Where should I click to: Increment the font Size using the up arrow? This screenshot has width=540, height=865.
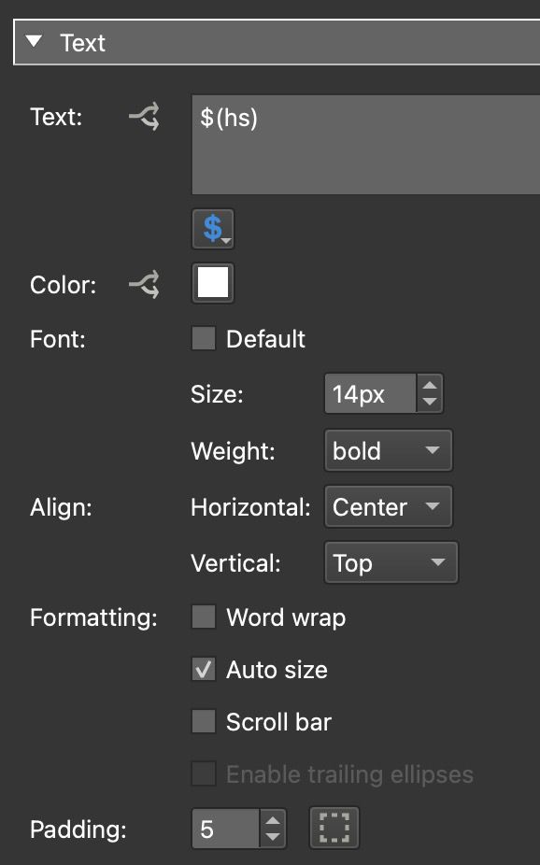coord(429,386)
